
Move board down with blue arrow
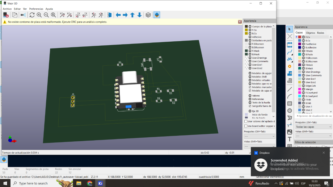click(x=139, y=15)
